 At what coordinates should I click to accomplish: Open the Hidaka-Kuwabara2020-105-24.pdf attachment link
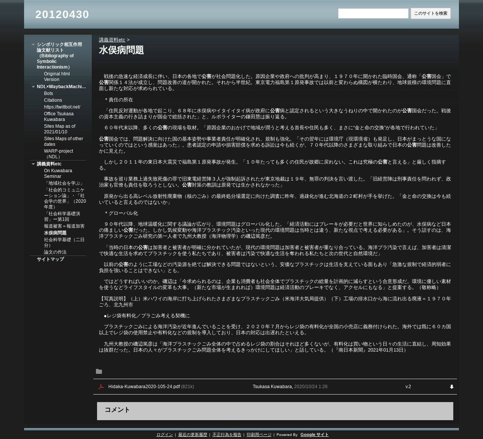click(x=144, y=387)
